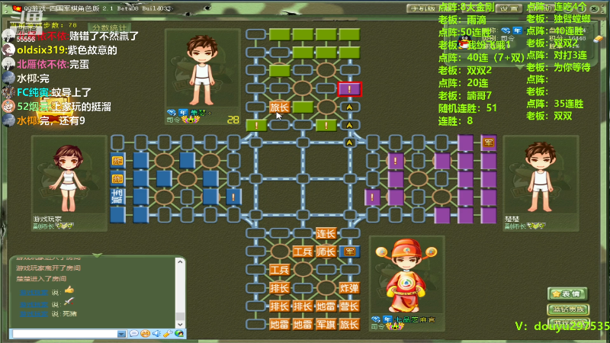The image size is (610, 343).
Task: Click the blue piece marked with !
Action: pyautogui.click(x=233, y=197)
